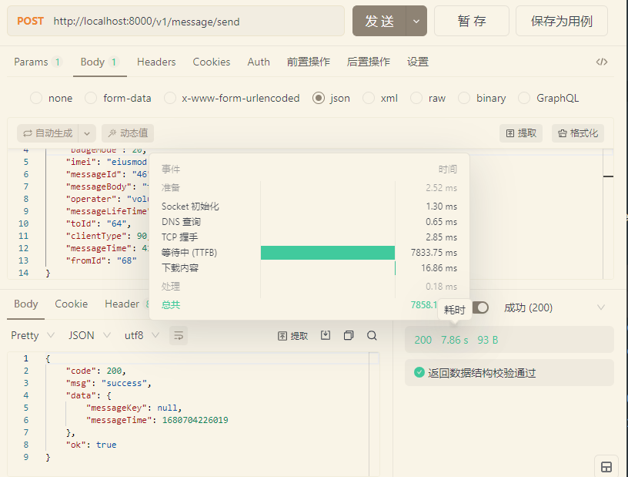Click the layout switch icon at bottom right
Screen dimensions: 628x477
pyautogui.click(x=606, y=466)
